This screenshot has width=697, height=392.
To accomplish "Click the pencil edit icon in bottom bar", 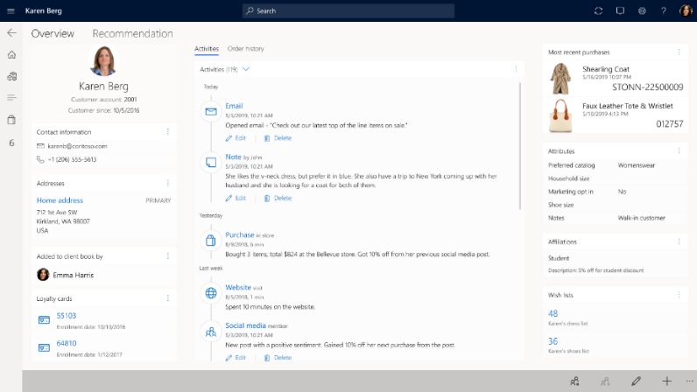I will [x=637, y=381].
